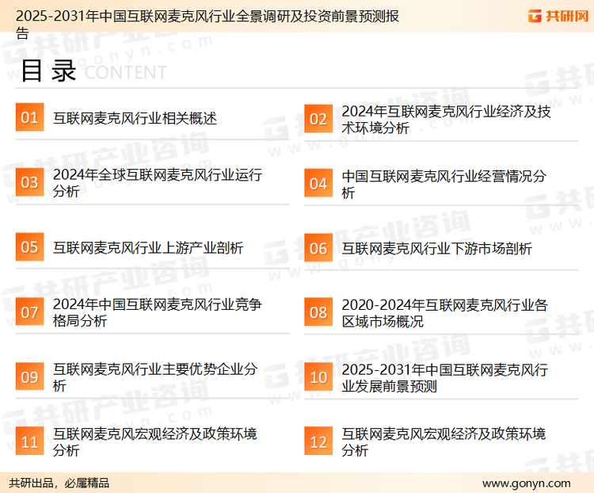Select chapter 互联网麦克风行业下游市场剖析

pos(436,249)
